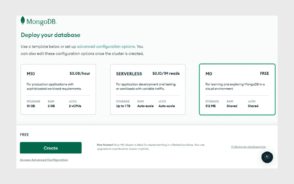Click the SERVERLESS title heading

pyautogui.click(x=129, y=74)
